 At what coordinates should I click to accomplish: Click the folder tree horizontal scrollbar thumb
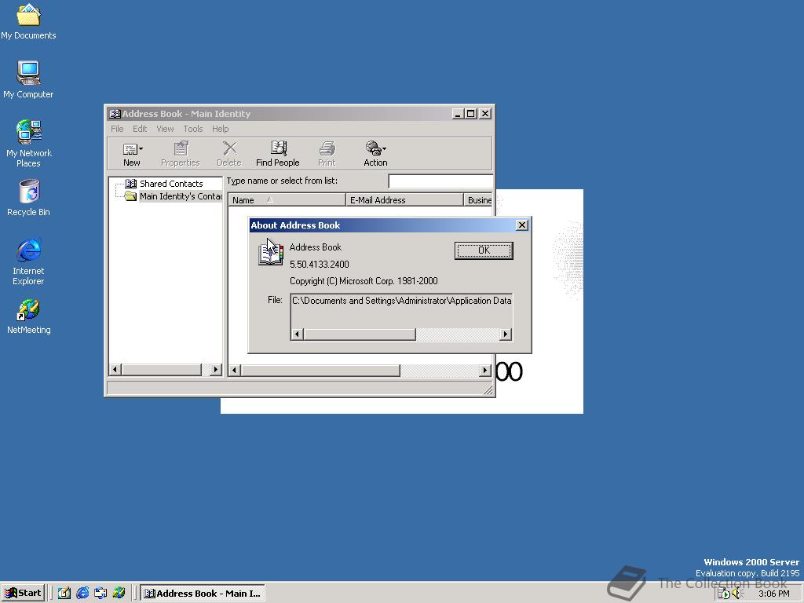162,370
